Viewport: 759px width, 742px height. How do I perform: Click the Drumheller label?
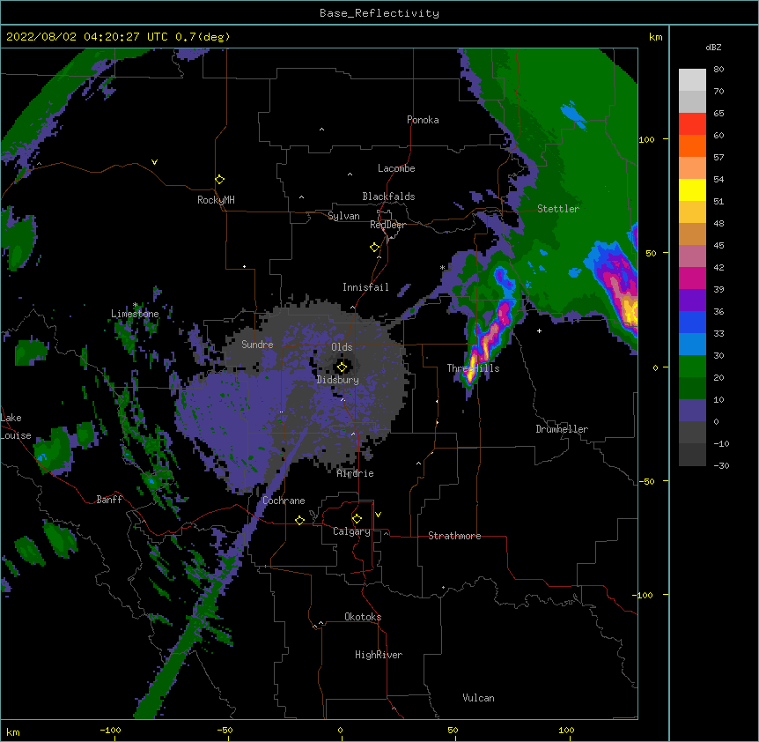pos(562,429)
